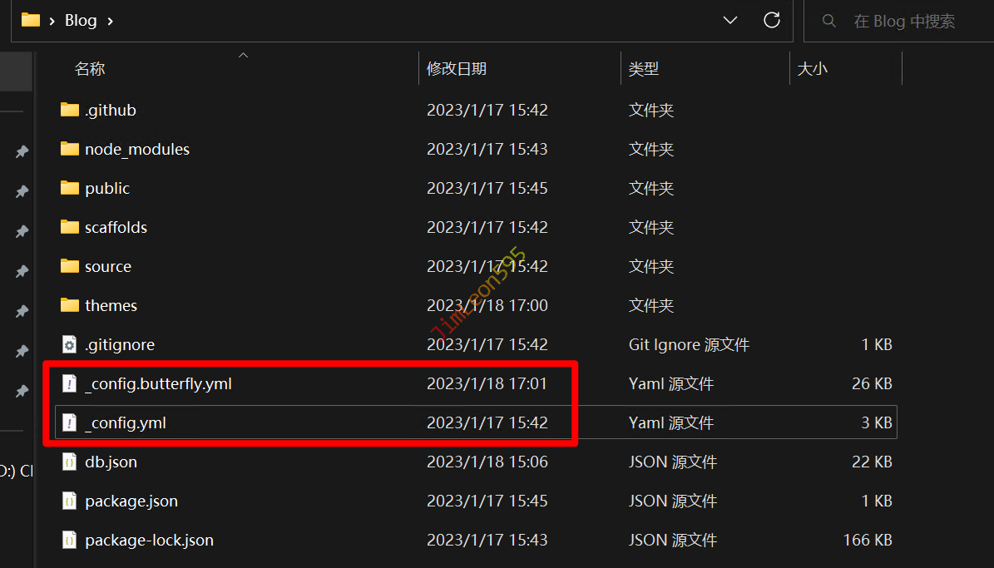Sort files by 类型 column header
Image resolution: width=994 pixels, height=568 pixels.
point(644,69)
